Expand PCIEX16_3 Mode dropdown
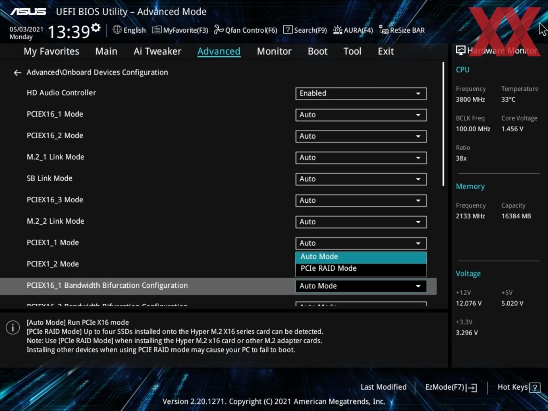Screen dimensions: 548x411 pos(361,200)
